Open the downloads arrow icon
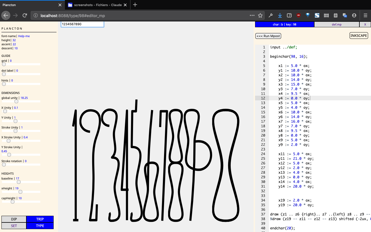The height and width of the screenshot is (232, 371). 280,15
